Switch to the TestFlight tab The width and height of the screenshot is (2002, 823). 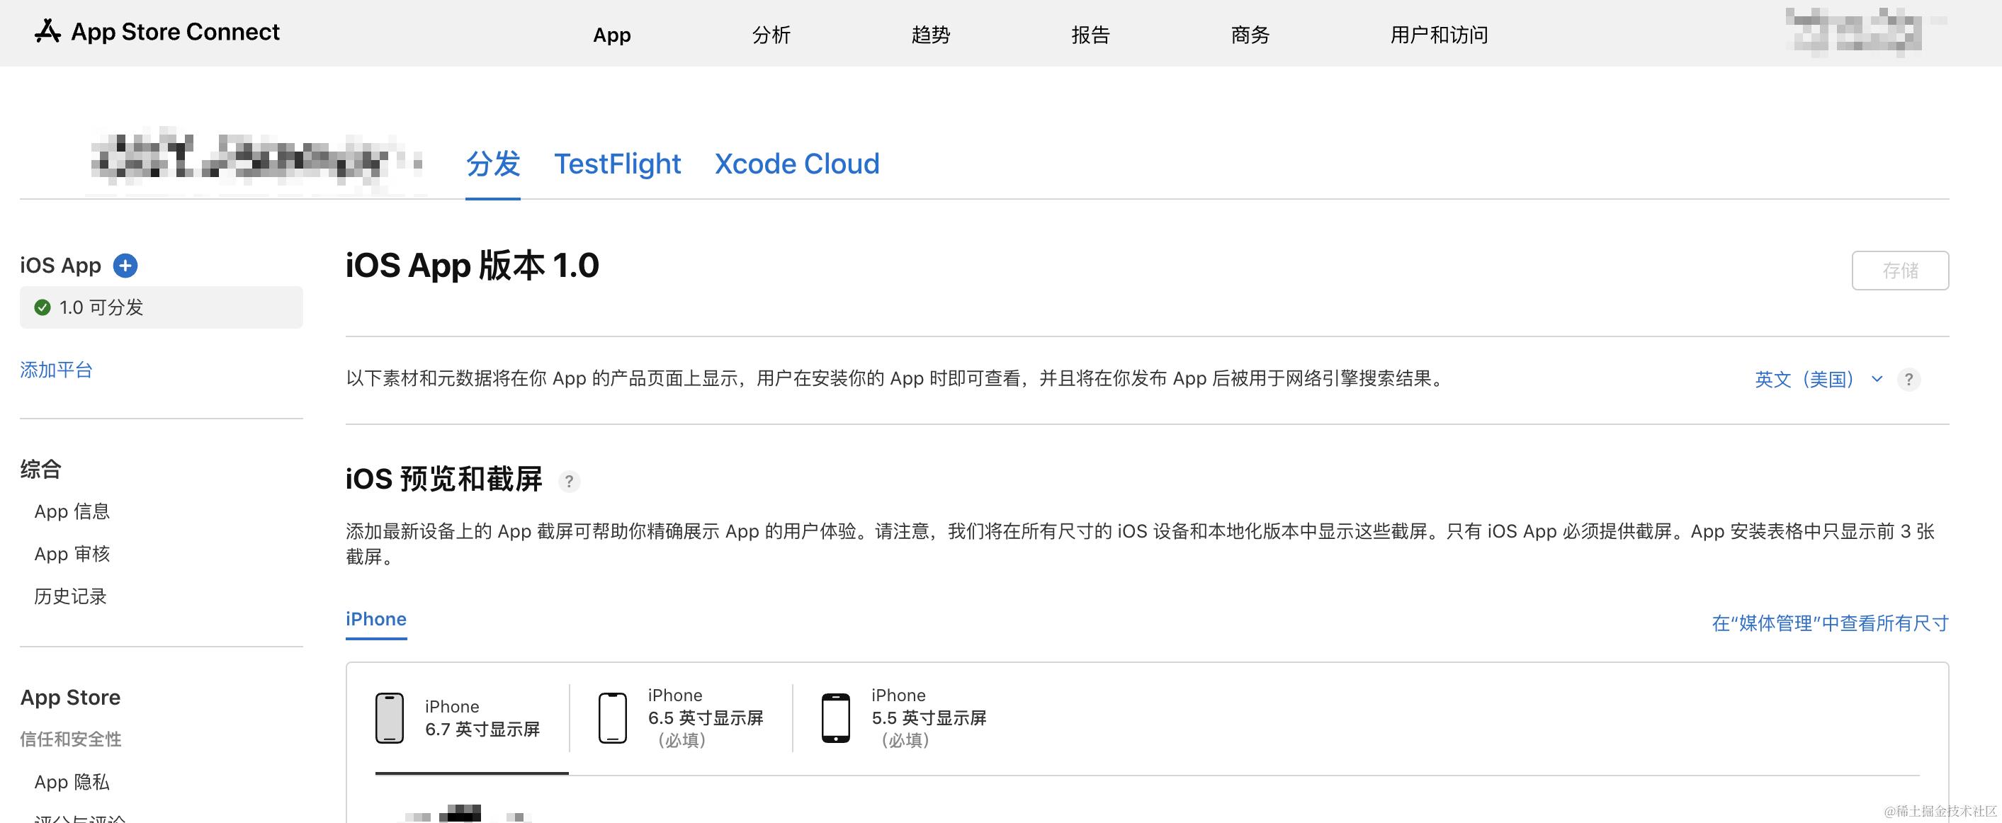click(617, 164)
